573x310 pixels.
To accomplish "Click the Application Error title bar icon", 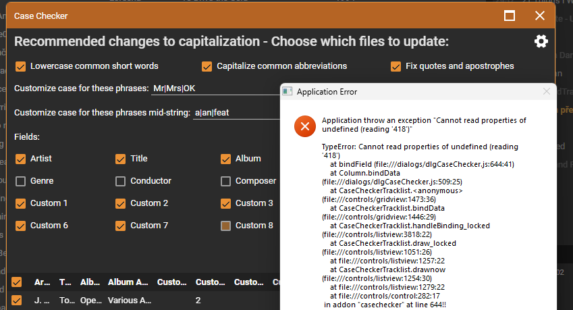I will click(288, 92).
